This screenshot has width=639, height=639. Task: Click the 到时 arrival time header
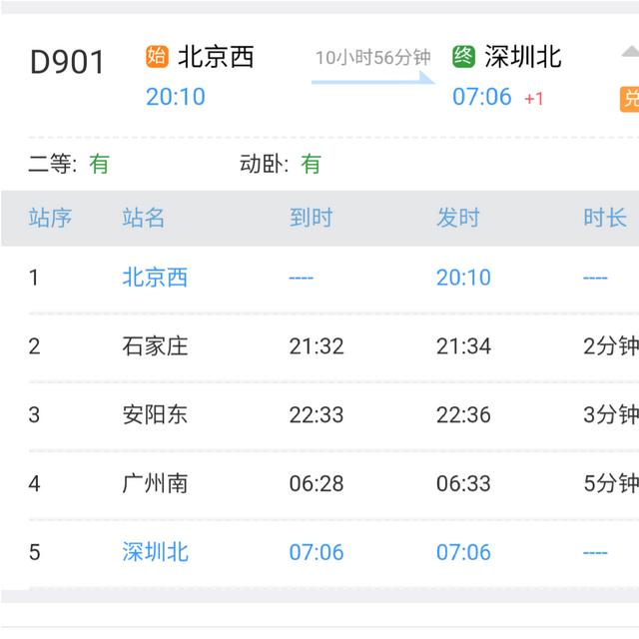point(311,218)
